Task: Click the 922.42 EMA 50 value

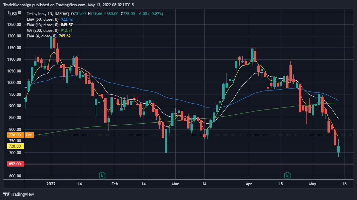Action: (67, 19)
